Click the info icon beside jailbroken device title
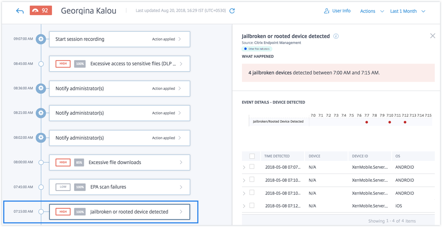This screenshot has height=227, width=442. [336, 36]
